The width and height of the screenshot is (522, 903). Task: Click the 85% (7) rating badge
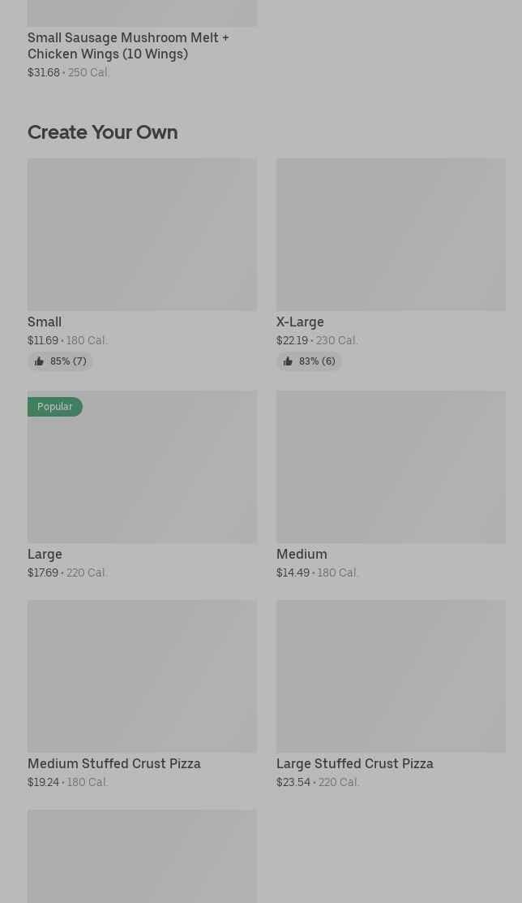point(60,361)
